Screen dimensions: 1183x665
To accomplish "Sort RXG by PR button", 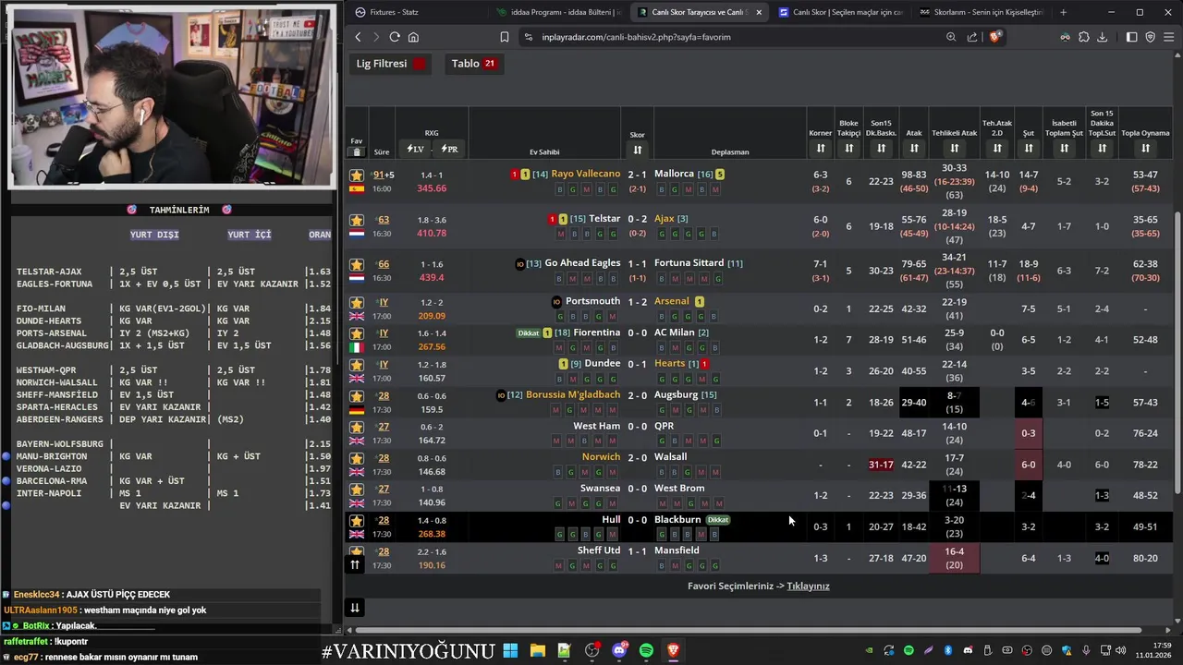I will (x=449, y=149).
